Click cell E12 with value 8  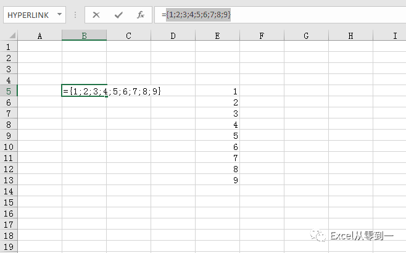217,169
